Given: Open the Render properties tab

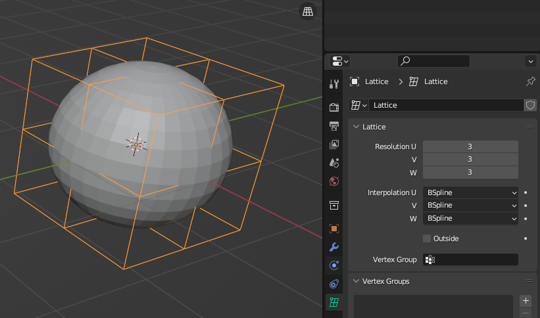Looking at the screenshot, I should pyautogui.click(x=333, y=107).
